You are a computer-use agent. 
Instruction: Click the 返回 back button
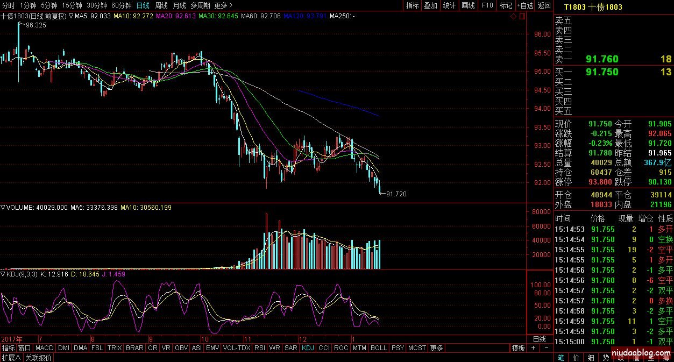[544, 5]
